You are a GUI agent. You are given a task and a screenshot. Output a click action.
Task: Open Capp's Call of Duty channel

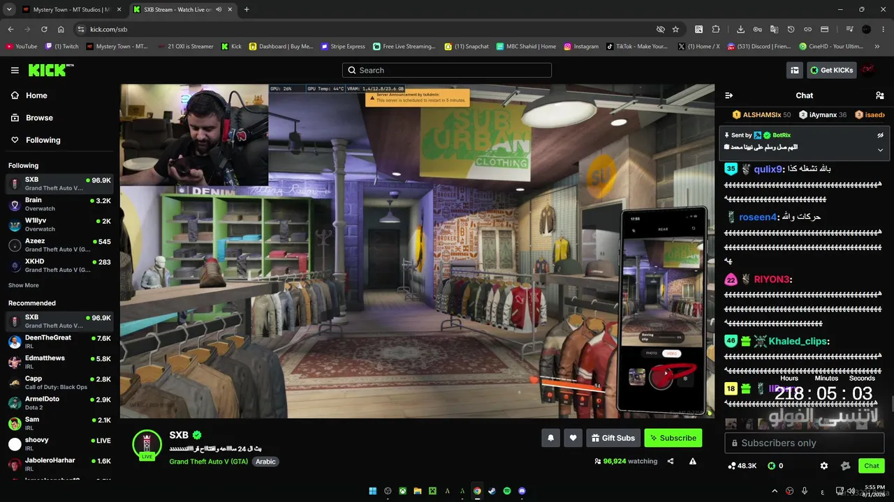click(59, 382)
